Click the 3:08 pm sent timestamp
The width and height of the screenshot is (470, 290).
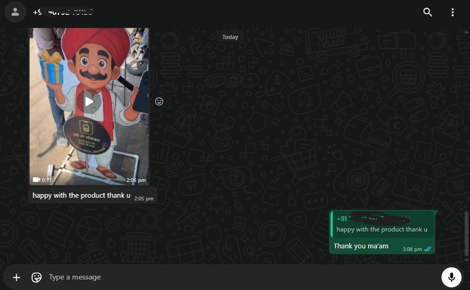point(412,249)
